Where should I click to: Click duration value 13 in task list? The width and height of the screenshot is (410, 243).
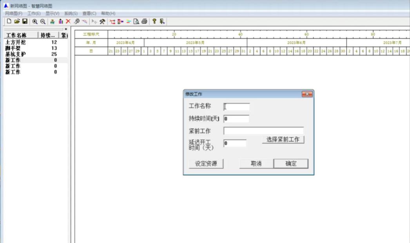(x=54, y=48)
